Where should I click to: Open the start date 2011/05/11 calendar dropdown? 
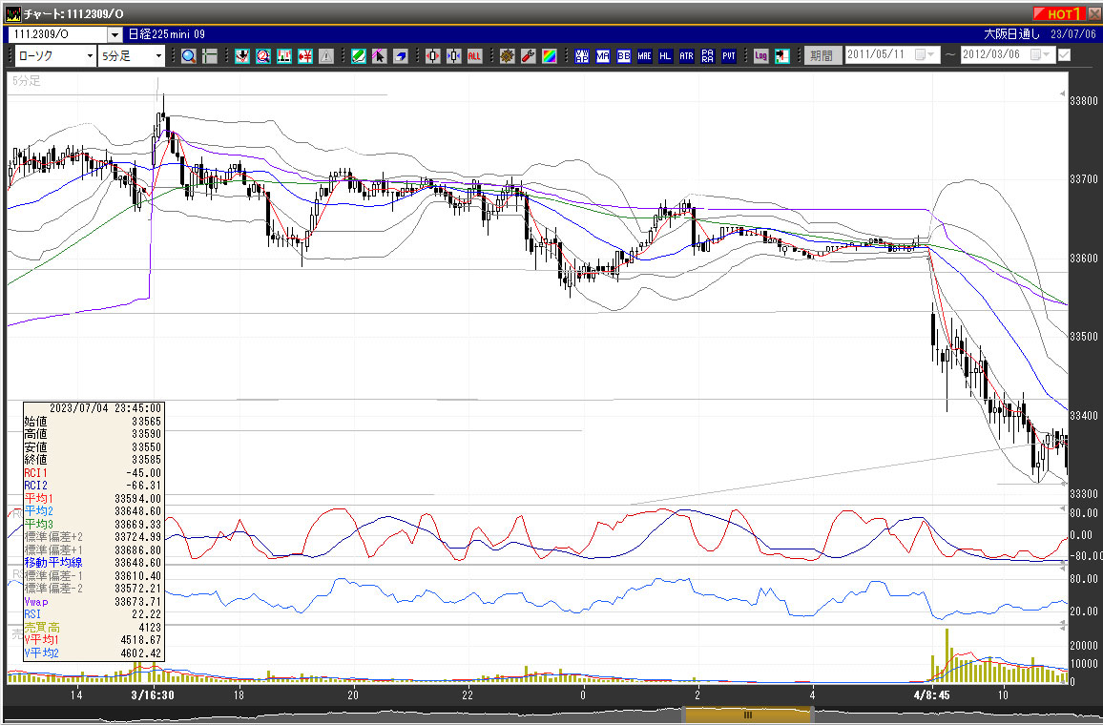click(925, 54)
